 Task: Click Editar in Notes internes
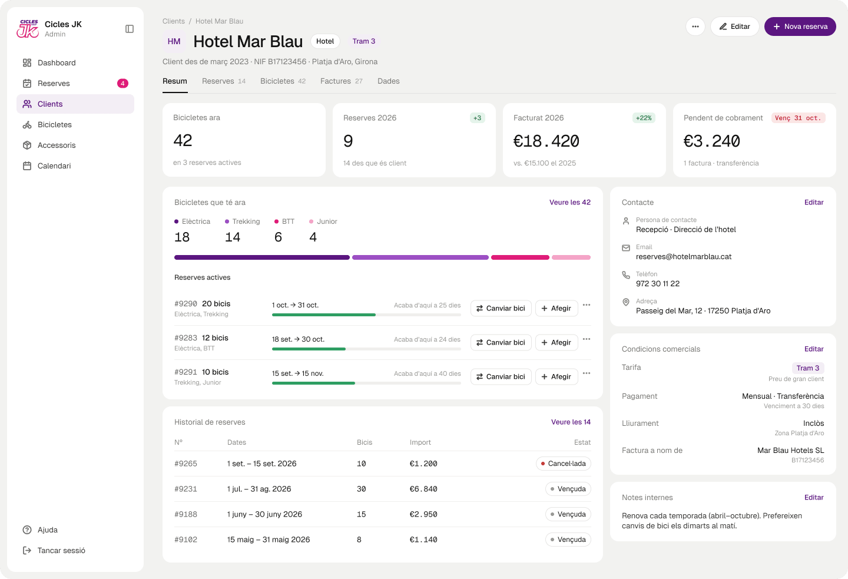814,498
